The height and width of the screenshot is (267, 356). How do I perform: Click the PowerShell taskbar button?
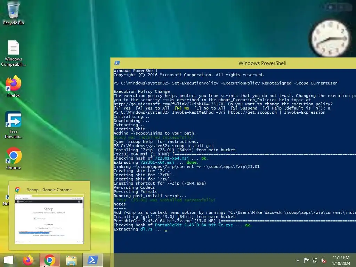point(92,260)
